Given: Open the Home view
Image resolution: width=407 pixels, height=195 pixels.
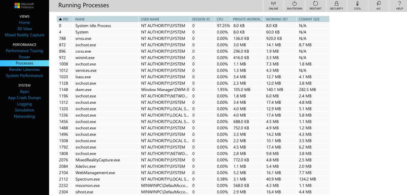Looking at the screenshot, I should coord(24,23).
